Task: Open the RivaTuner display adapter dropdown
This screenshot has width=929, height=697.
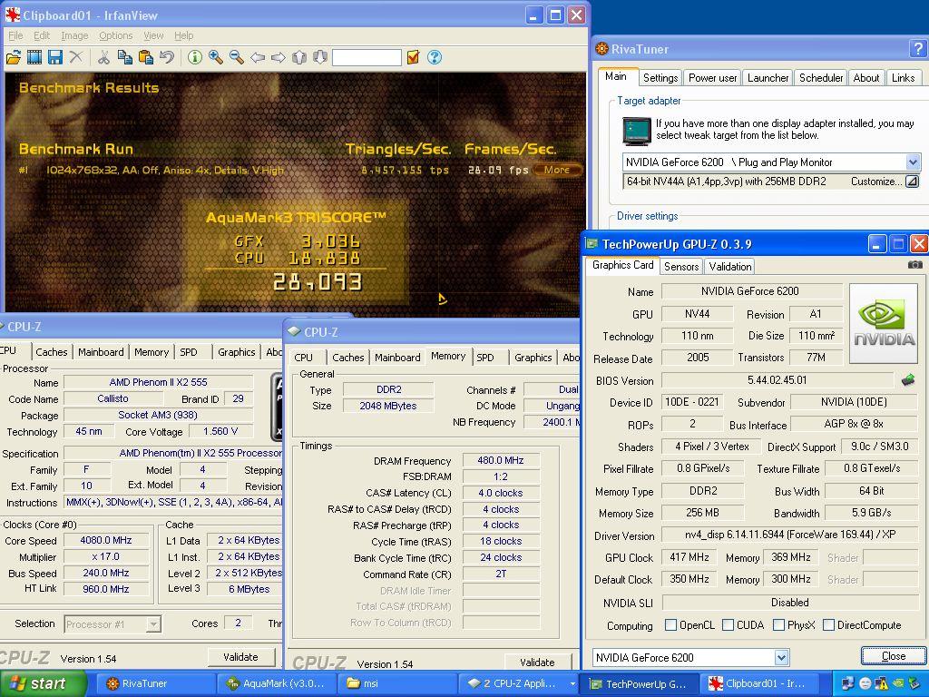Action: click(913, 162)
